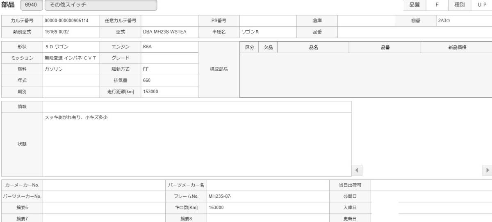Image resolution: width=492 pixels, height=222 pixels.
Task: Click the empty 任意カルテ番号 field
Action: [x=169, y=20]
